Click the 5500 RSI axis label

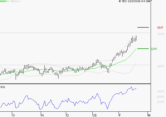click(160, 102)
